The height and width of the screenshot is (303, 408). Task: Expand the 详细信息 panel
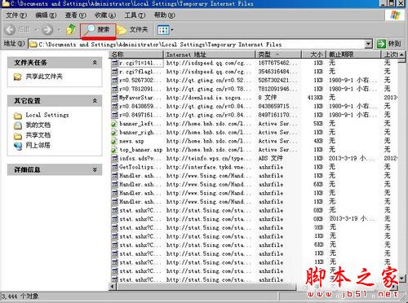point(95,169)
